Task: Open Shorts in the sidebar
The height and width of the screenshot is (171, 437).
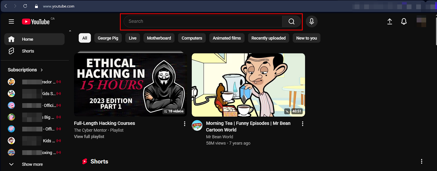Action: tap(34, 51)
